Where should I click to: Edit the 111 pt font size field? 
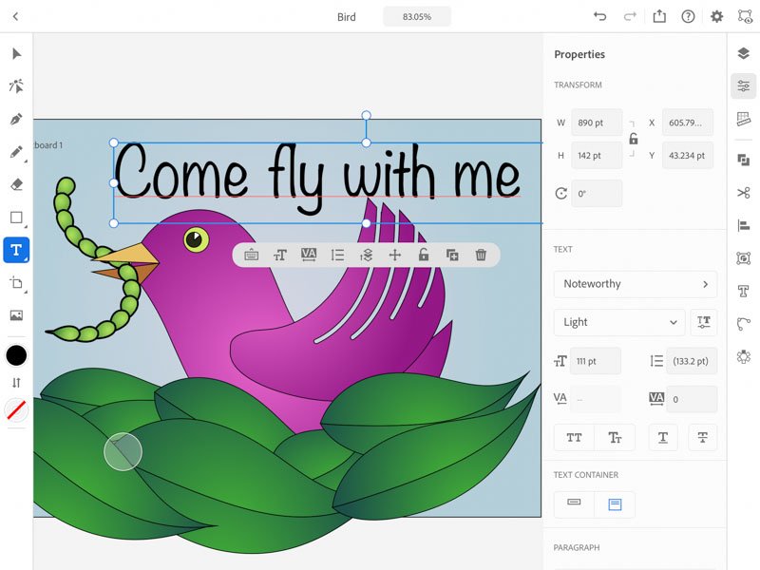pos(595,361)
